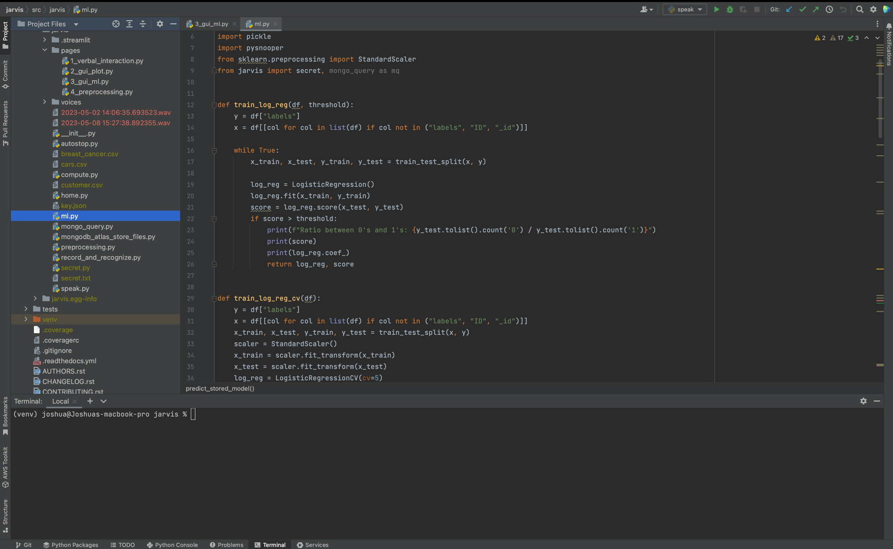Show Git history clock icon

click(829, 9)
